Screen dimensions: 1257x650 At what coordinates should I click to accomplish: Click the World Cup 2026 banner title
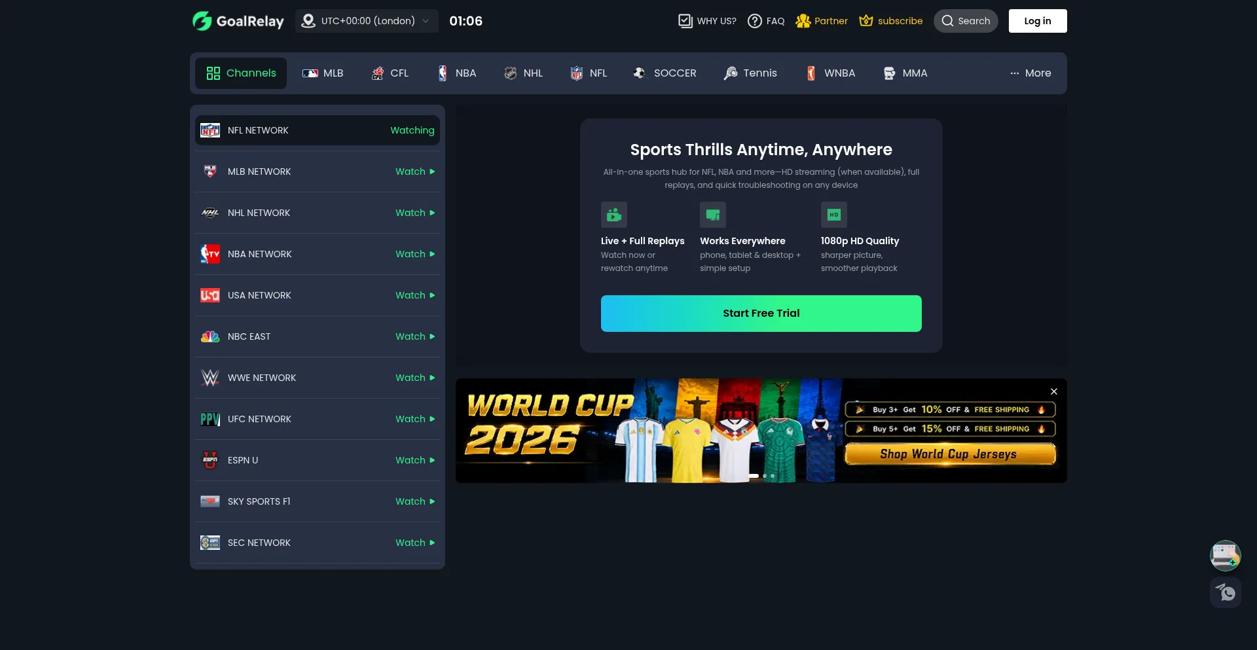click(x=549, y=424)
